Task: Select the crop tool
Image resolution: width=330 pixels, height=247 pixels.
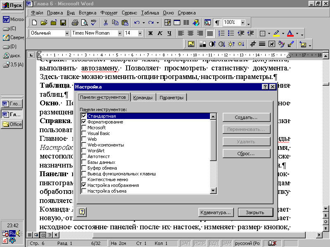Action: (252, 44)
